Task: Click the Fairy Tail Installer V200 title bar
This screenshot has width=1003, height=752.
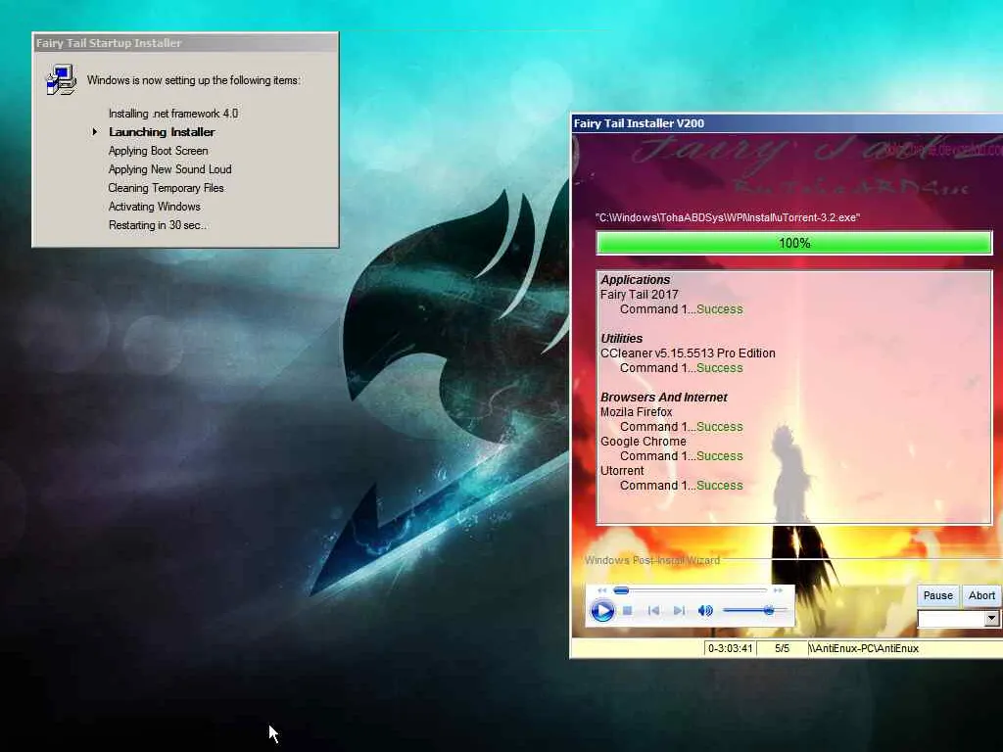Action: click(x=787, y=123)
